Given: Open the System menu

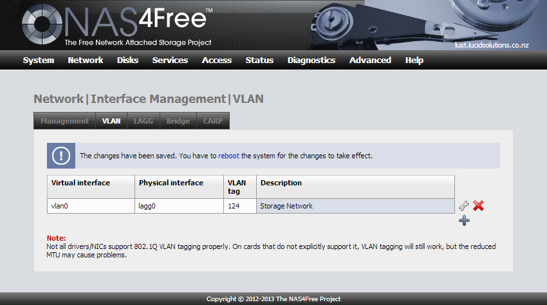Looking at the screenshot, I should click(39, 60).
